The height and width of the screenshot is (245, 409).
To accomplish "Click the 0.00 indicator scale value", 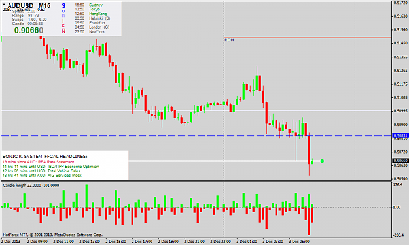I will [397, 207].
